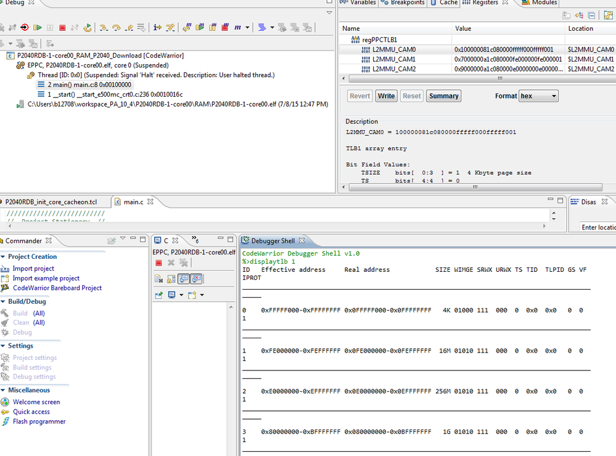616x456 pixels.
Task: Switch to the Breakpoints tab
Action: tap(407, 3)
